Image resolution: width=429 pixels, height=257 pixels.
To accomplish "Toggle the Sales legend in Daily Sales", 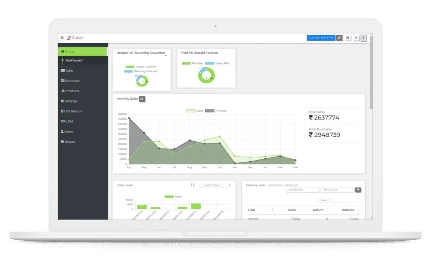I will [173, 196].
